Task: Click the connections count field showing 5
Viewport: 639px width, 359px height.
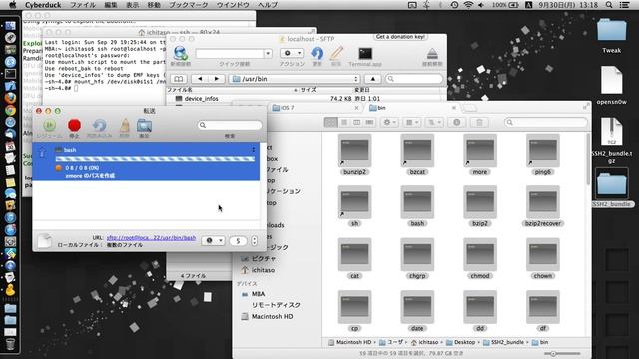Action: 238,241
